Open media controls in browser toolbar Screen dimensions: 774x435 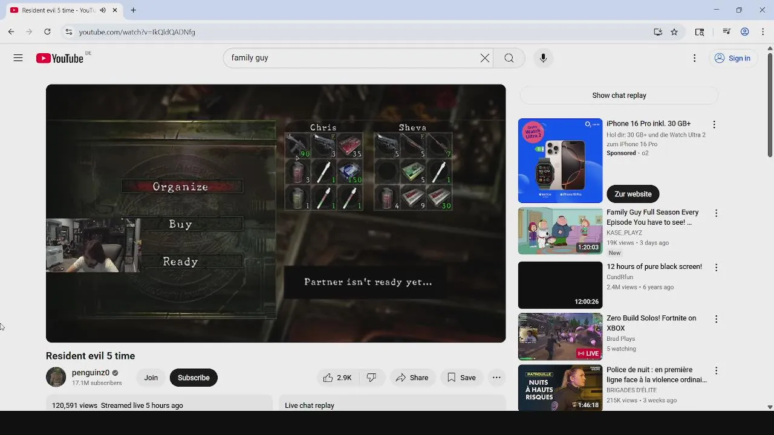(x=727, y=32)
